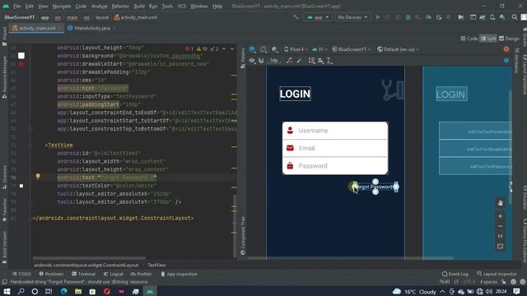Open the Layout Inspector
Viewport: 527px width, 296px height.
click(497, 274)
